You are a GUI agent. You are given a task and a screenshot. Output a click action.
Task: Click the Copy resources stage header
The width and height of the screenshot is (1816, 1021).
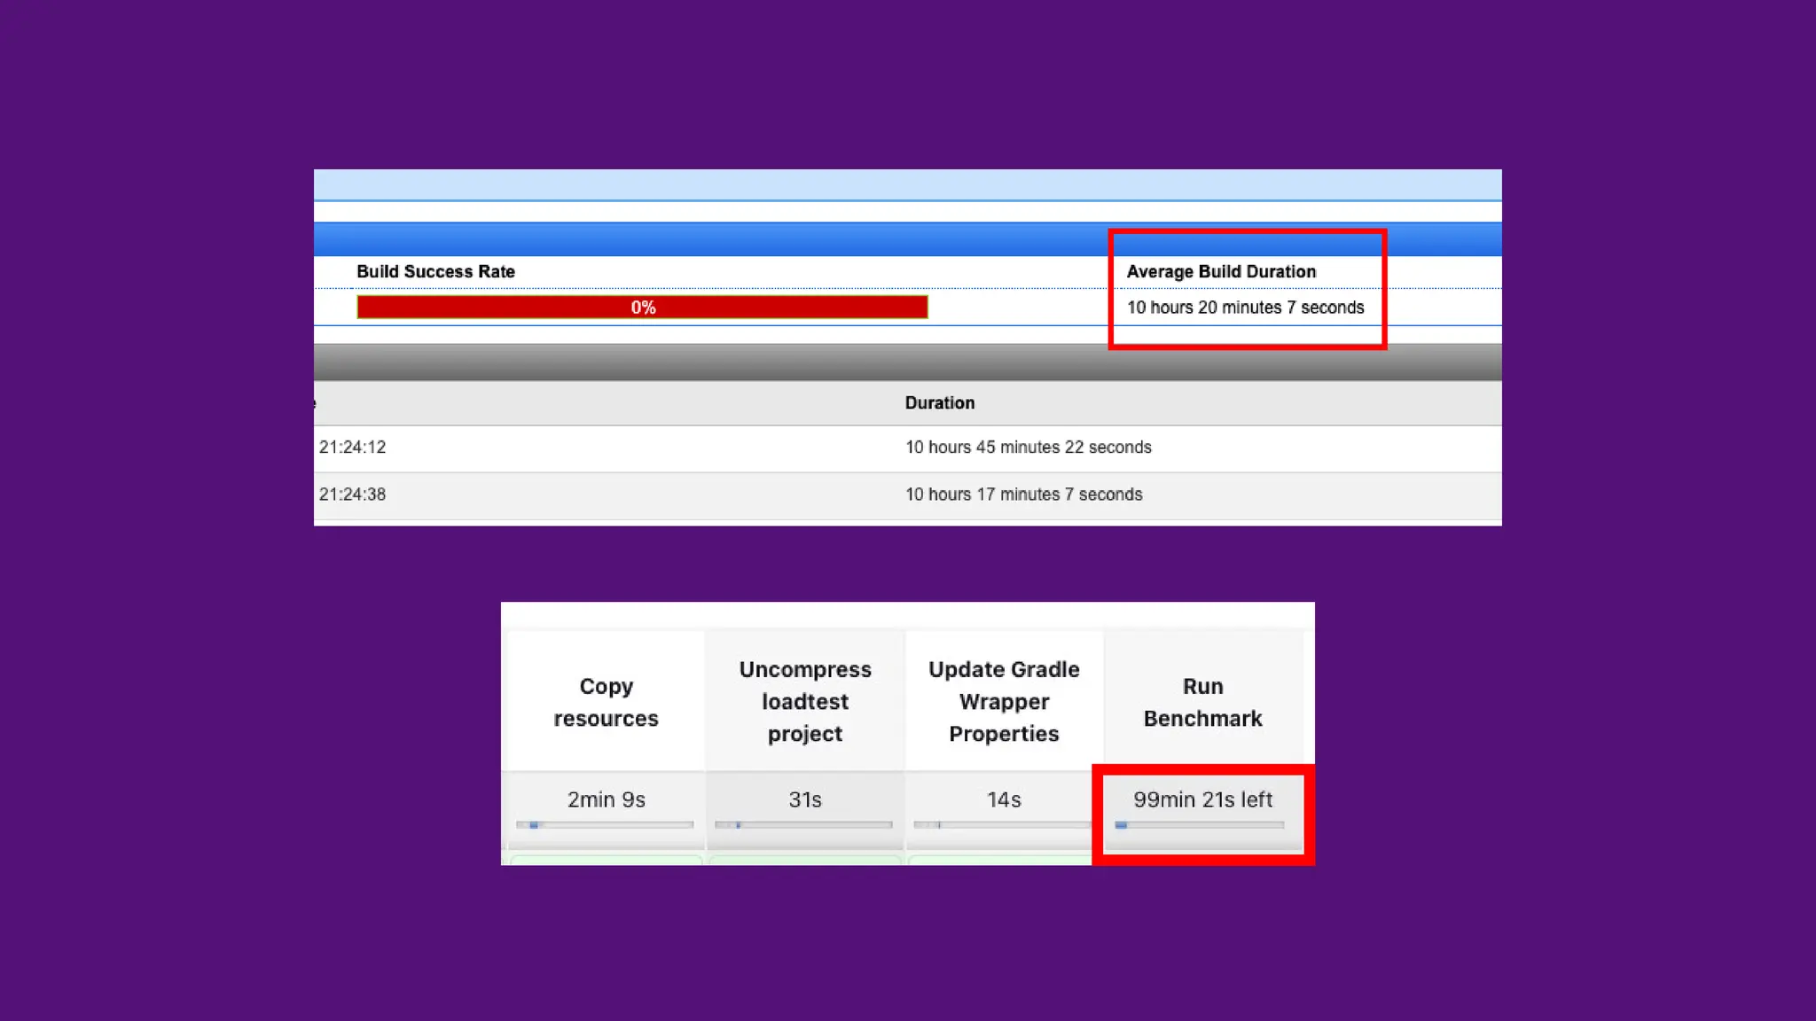coord(606,702)
